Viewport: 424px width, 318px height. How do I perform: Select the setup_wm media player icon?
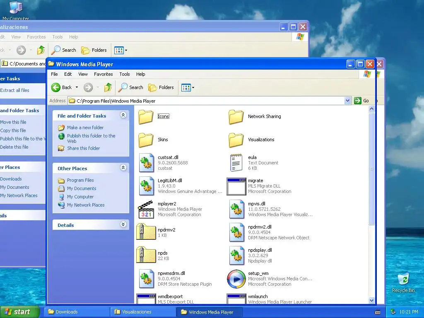[236, 279]
